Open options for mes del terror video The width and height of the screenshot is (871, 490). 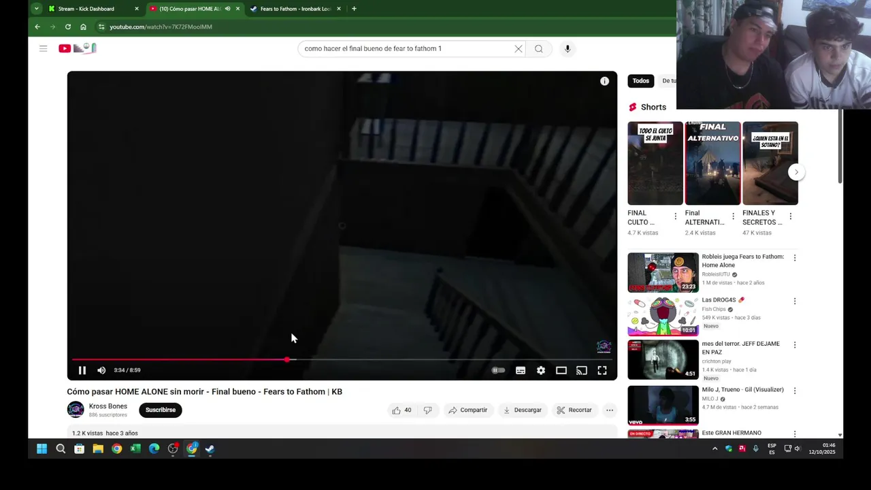(x=794, y=344)
